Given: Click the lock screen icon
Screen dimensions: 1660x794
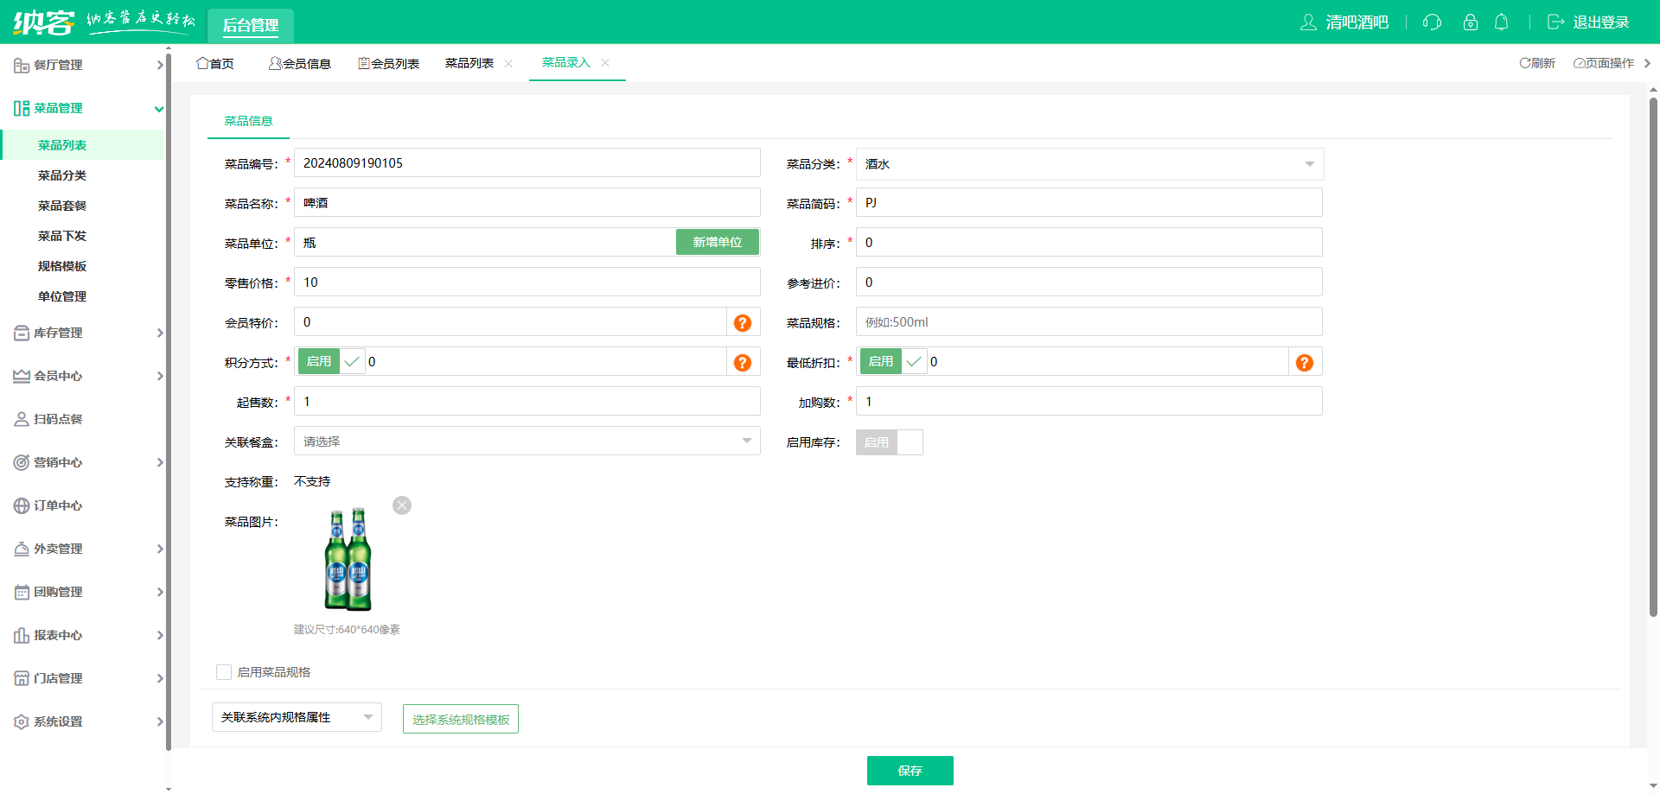Looking at the screenshot, I should tap(1470, 22).
